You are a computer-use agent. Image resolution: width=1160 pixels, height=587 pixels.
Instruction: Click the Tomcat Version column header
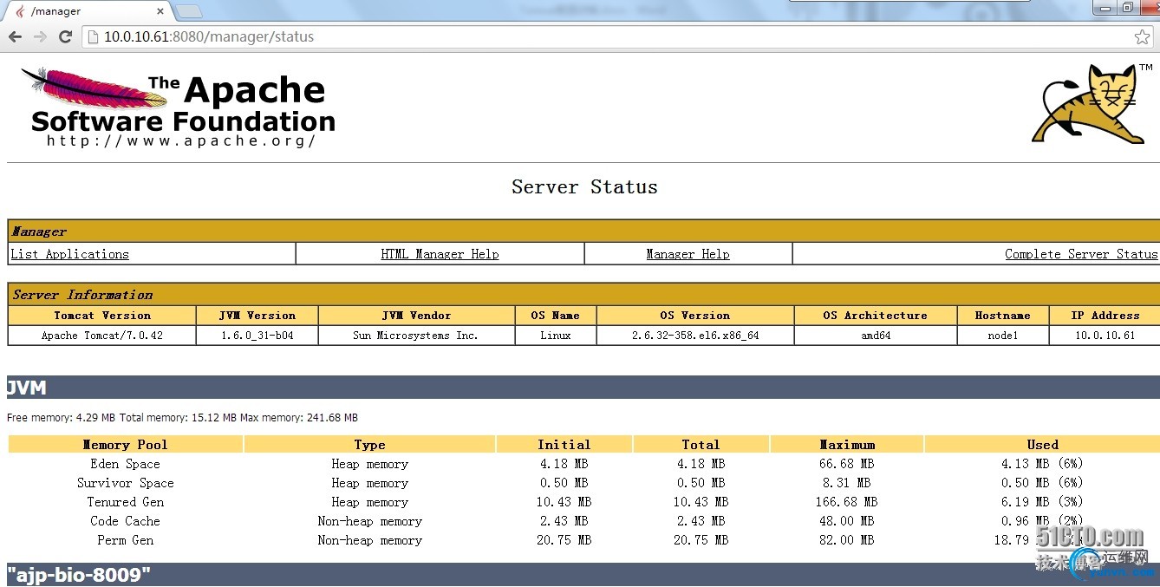[x=102, y=316]
